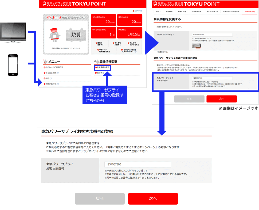Focus the PASMO/Suica番号 input field
The image size is (259, 210).
tap(212, 35)
